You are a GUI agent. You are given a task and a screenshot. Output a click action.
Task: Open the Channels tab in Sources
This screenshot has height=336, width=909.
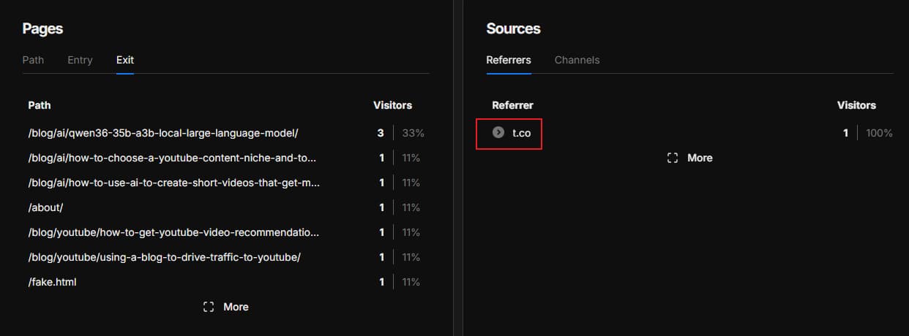tap(577, 60)
